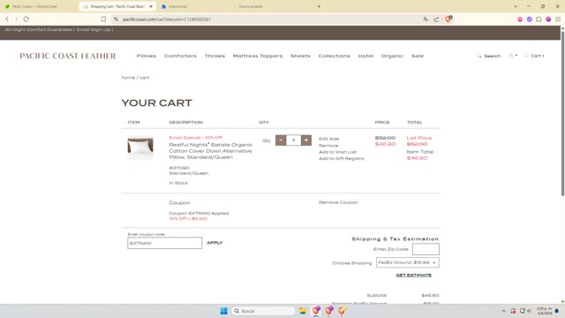This screenshot has height=318, width=565.
Task: Click GET ESTIMATE link
Action: point(414,275)
